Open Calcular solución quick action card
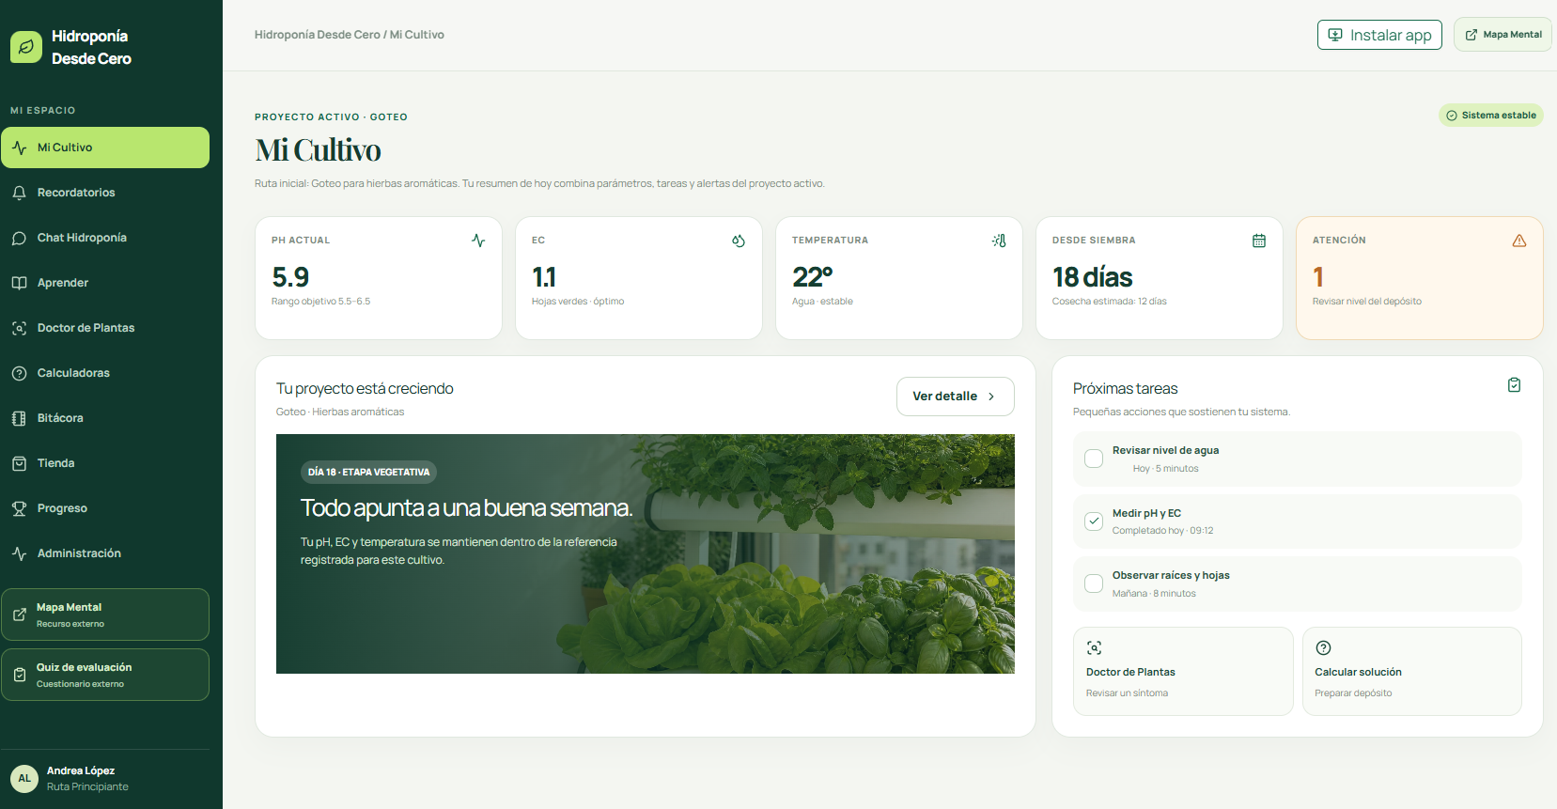The image size is (1557, 809). click(1411, 672)
